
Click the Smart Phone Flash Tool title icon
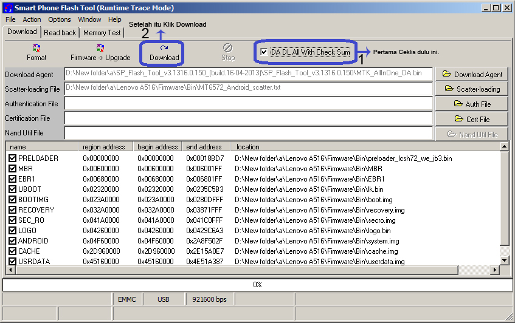[8, 7]
